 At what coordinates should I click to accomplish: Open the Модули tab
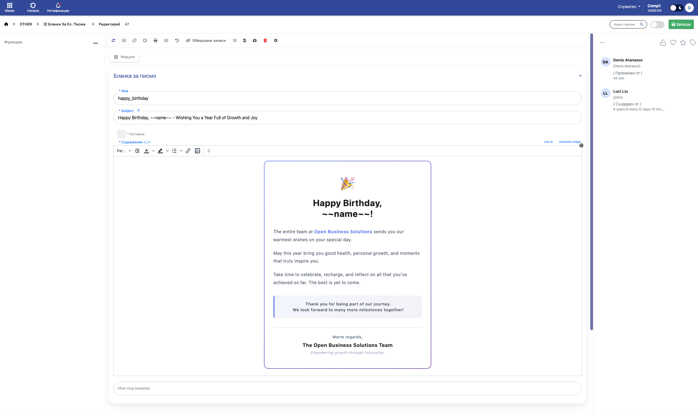124,57
